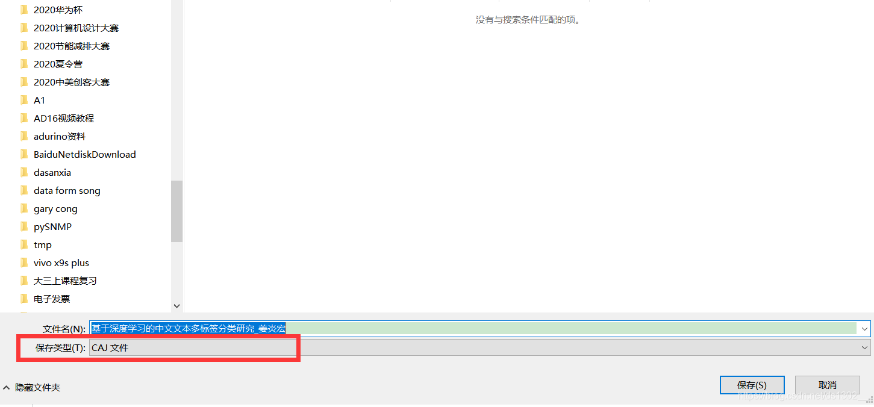The image size is (874, 407).
Task: Select the tmp folder
Action: point(43,244)
